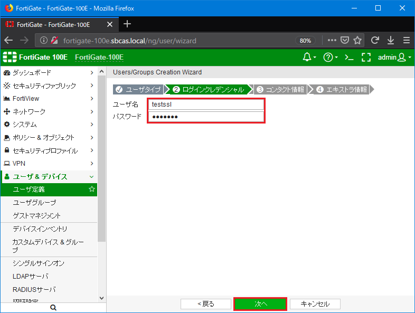Expand the ネットワーク menu
Viewport: 415px width, 313px height.
49,111
